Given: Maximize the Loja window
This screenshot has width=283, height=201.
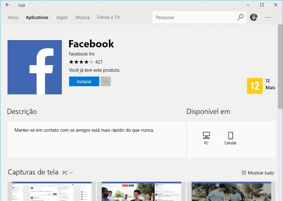Looking at the screenshot, I should (x=262, y=5).
